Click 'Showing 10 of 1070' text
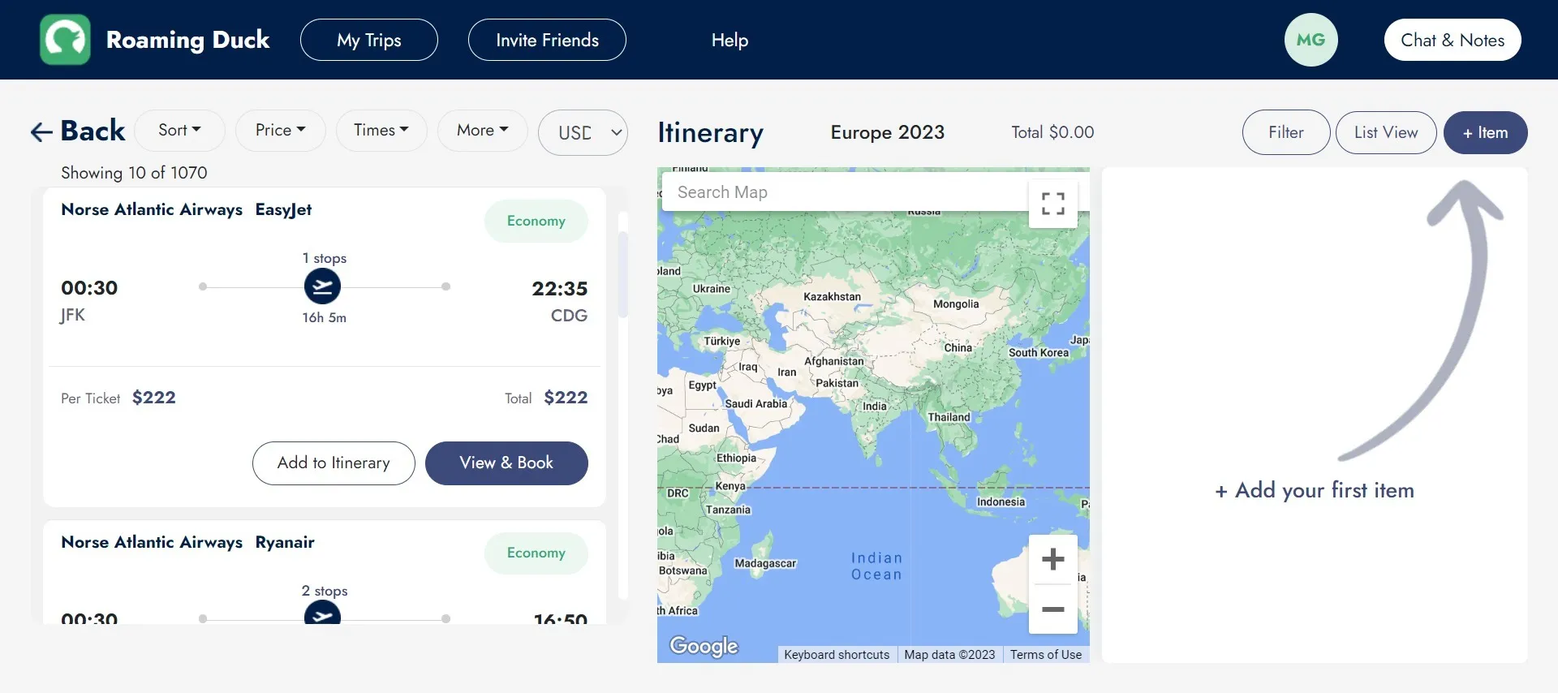Viewport: 1558px width, 693px height. point(134,173)
